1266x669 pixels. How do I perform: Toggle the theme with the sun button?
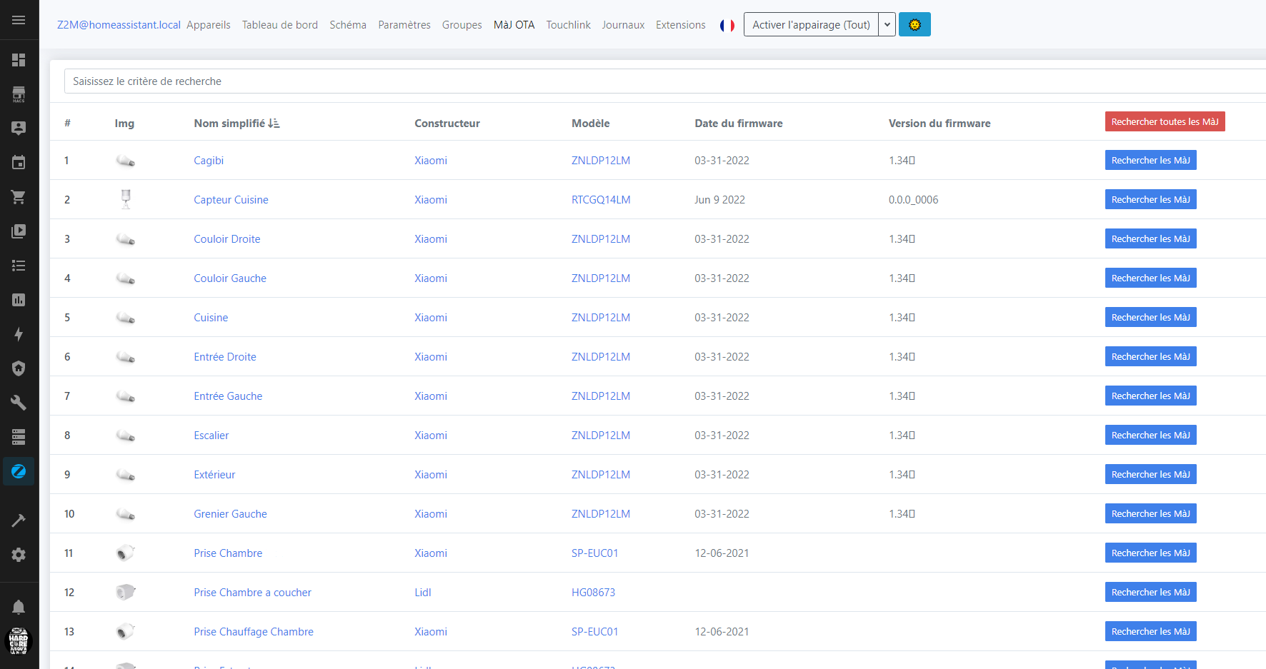(x=914, y=25)
